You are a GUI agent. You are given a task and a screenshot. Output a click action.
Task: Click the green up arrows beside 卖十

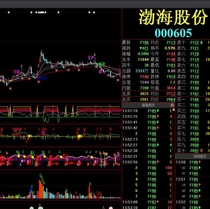[201, 42]
